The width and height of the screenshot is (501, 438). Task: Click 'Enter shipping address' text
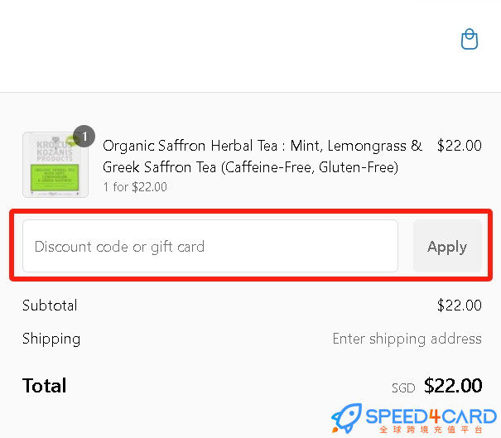click(407, 339)
